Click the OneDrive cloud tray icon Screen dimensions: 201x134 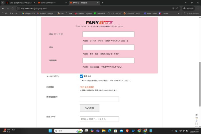(x=176, y=131)
